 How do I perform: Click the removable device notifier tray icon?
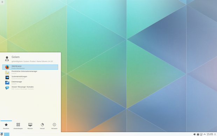click(198, 134)
